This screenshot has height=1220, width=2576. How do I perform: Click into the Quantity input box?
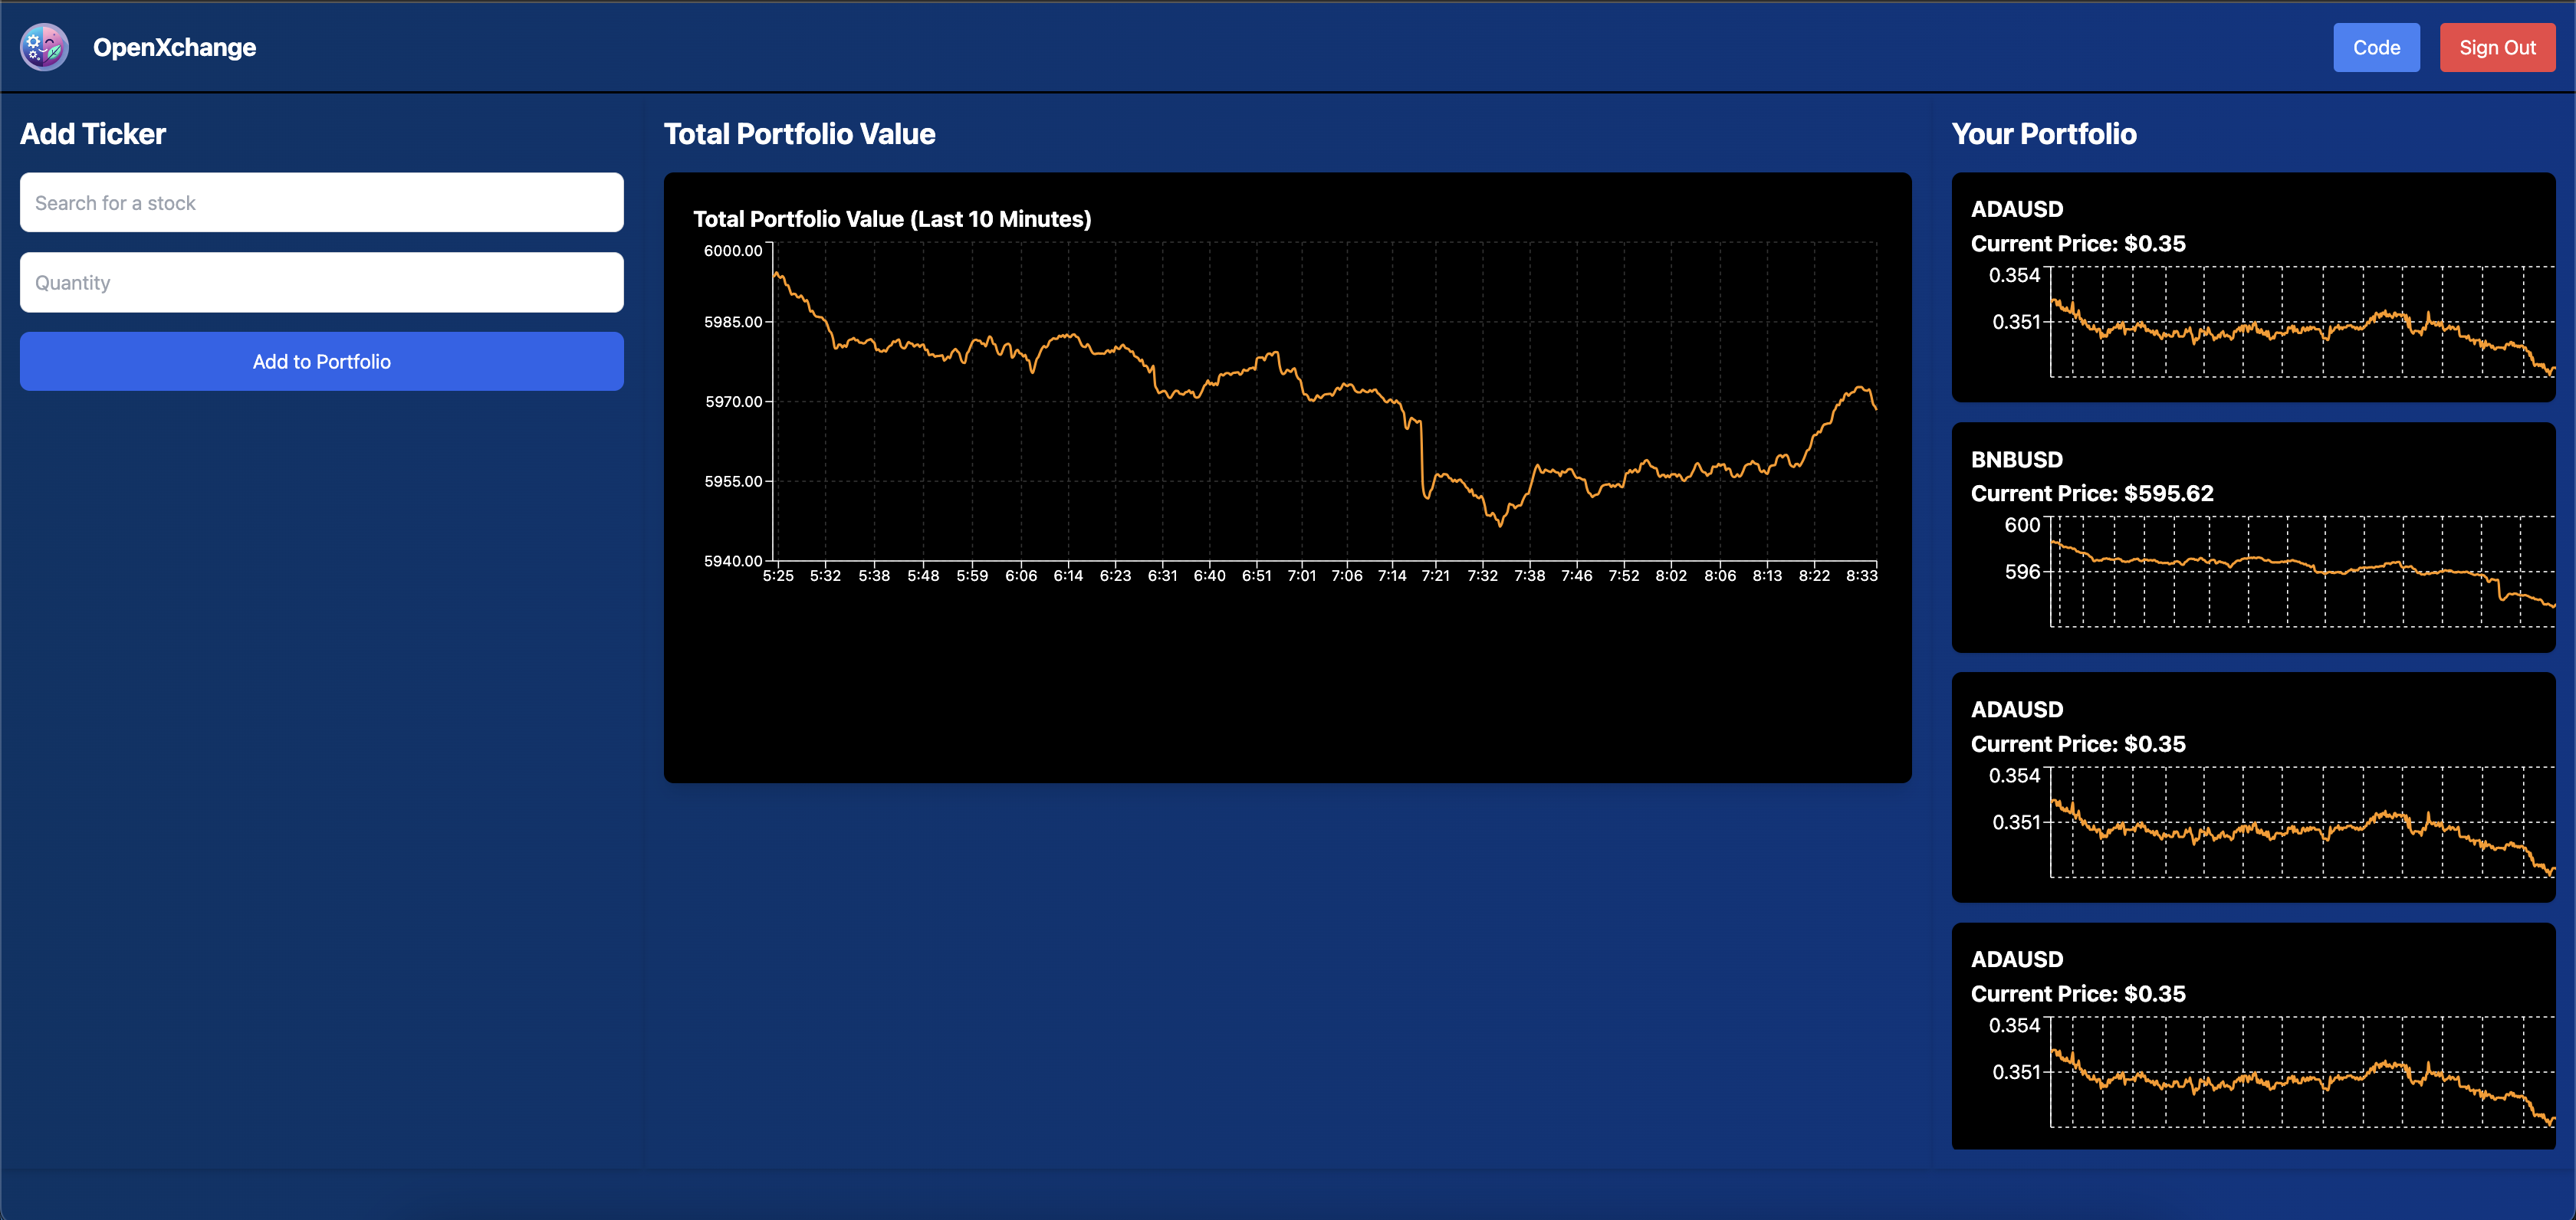(x=321, y=282)
